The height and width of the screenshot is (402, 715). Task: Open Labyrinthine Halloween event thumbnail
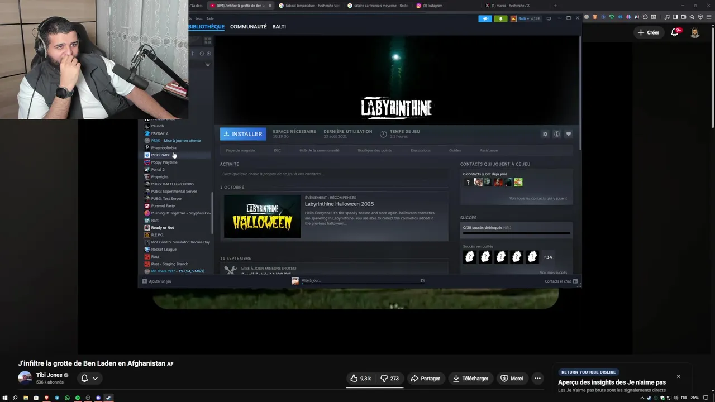pos(263,216)
